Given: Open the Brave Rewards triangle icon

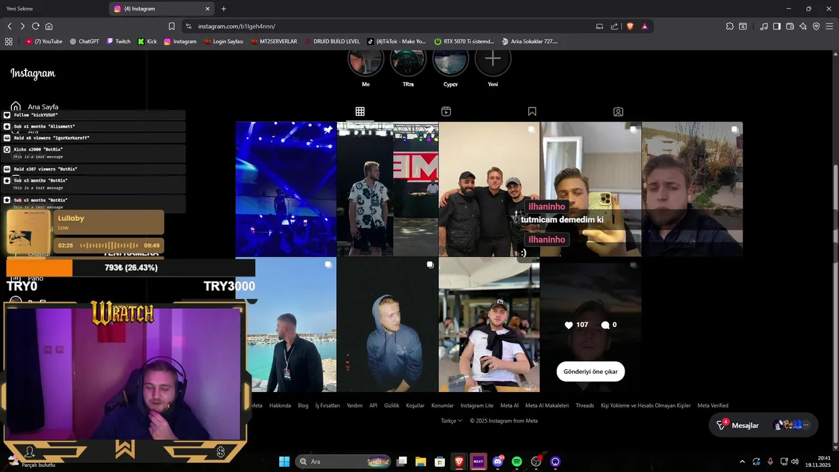Looking at the screenshot, I should pyautogui.click(x=645, y=26).
